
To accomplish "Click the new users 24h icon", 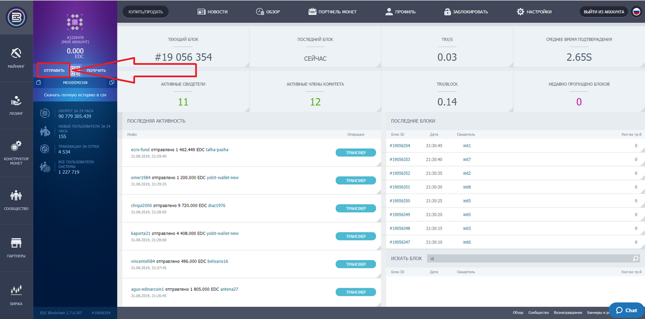I will pos(45,132).
